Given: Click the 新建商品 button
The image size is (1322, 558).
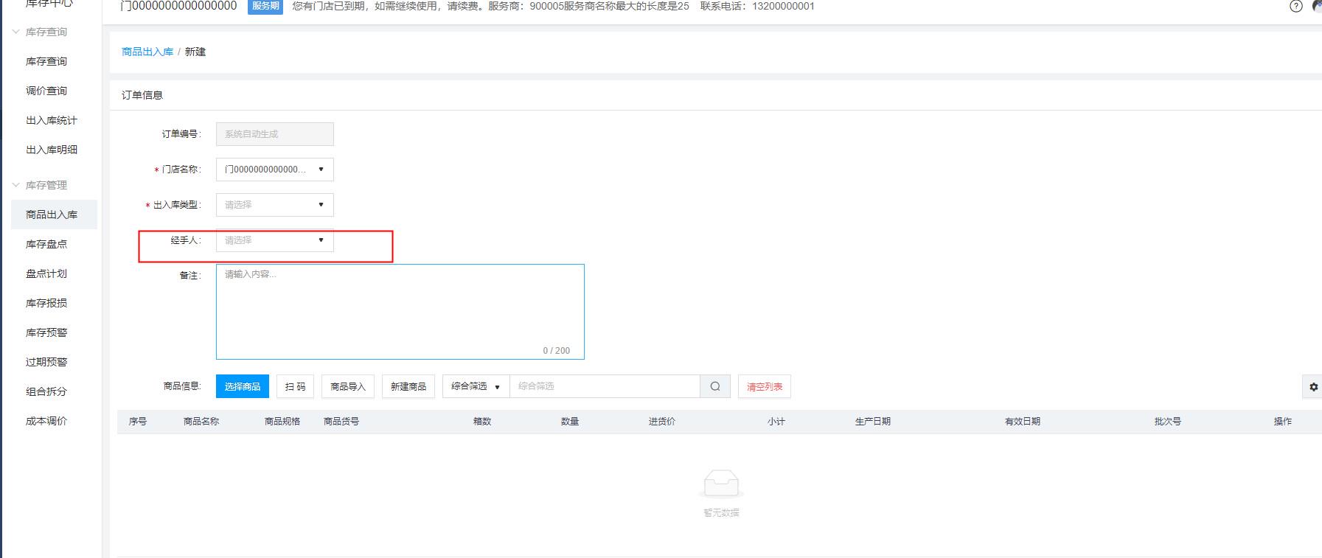Looking at the screenshot, I should tap(408, 386).
